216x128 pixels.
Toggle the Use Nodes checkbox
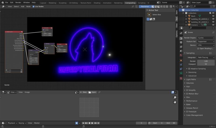pos(33,6)
